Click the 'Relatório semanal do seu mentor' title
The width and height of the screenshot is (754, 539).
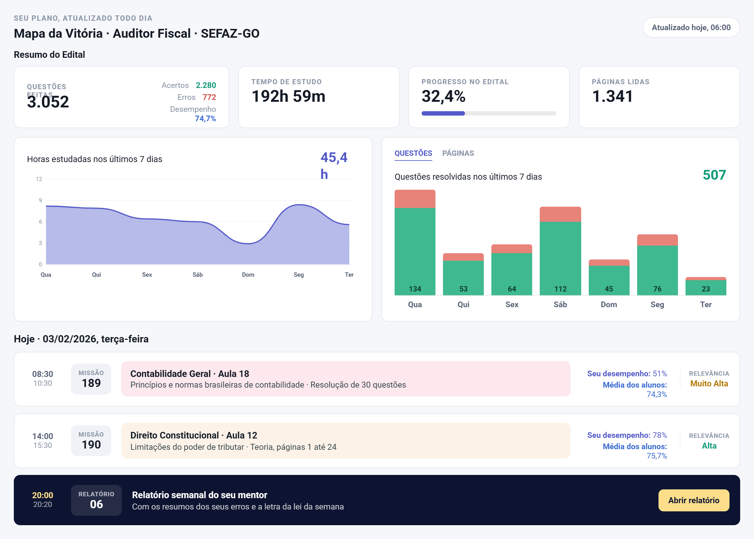[x=199, y=495]
